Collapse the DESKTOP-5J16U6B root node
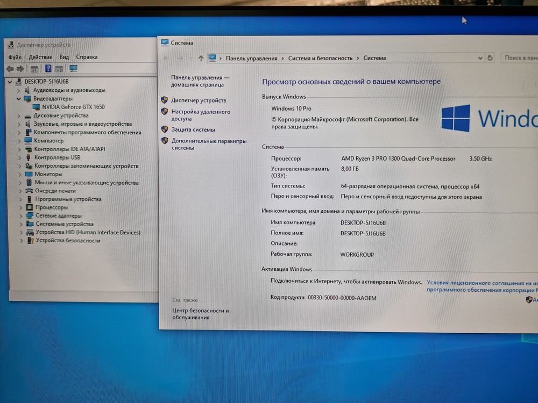This screenshot has width=538, height=403. coord(10,82)
